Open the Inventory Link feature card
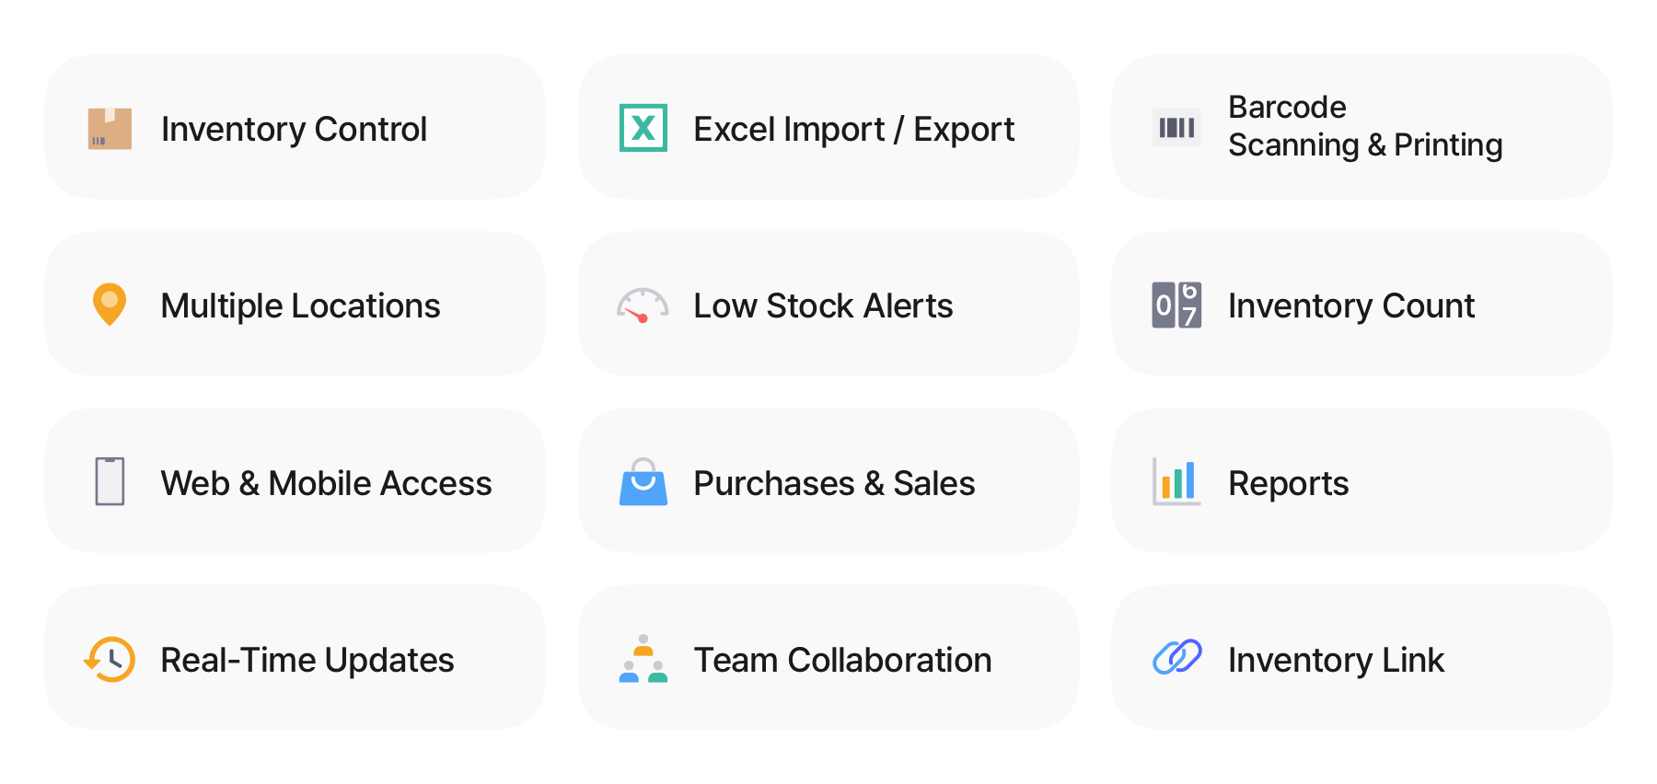 (x=1362, y=659)
